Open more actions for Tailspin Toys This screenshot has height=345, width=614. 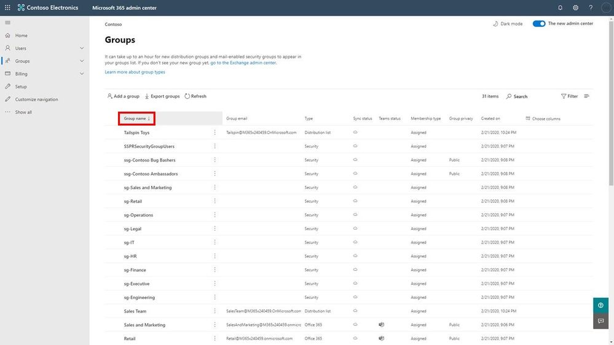[x=215, y=132]
